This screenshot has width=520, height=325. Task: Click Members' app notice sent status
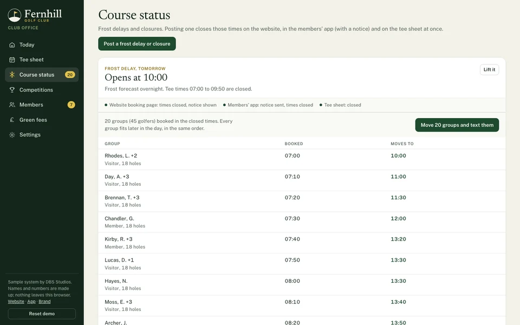[270, 105]
